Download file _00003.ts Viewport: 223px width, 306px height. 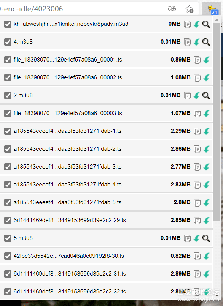click(206, 114)
